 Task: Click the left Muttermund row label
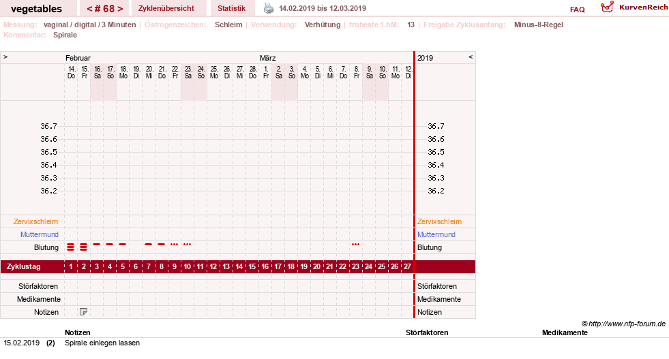pyautogui.click(x=40, y=234)
